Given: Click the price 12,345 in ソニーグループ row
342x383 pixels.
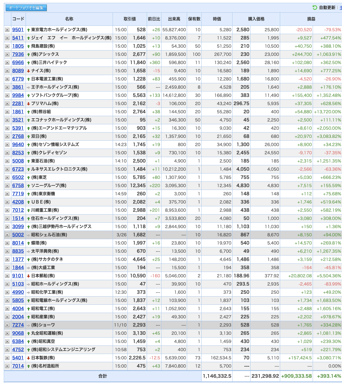Looking at the screenshot, I should [138, 186].
